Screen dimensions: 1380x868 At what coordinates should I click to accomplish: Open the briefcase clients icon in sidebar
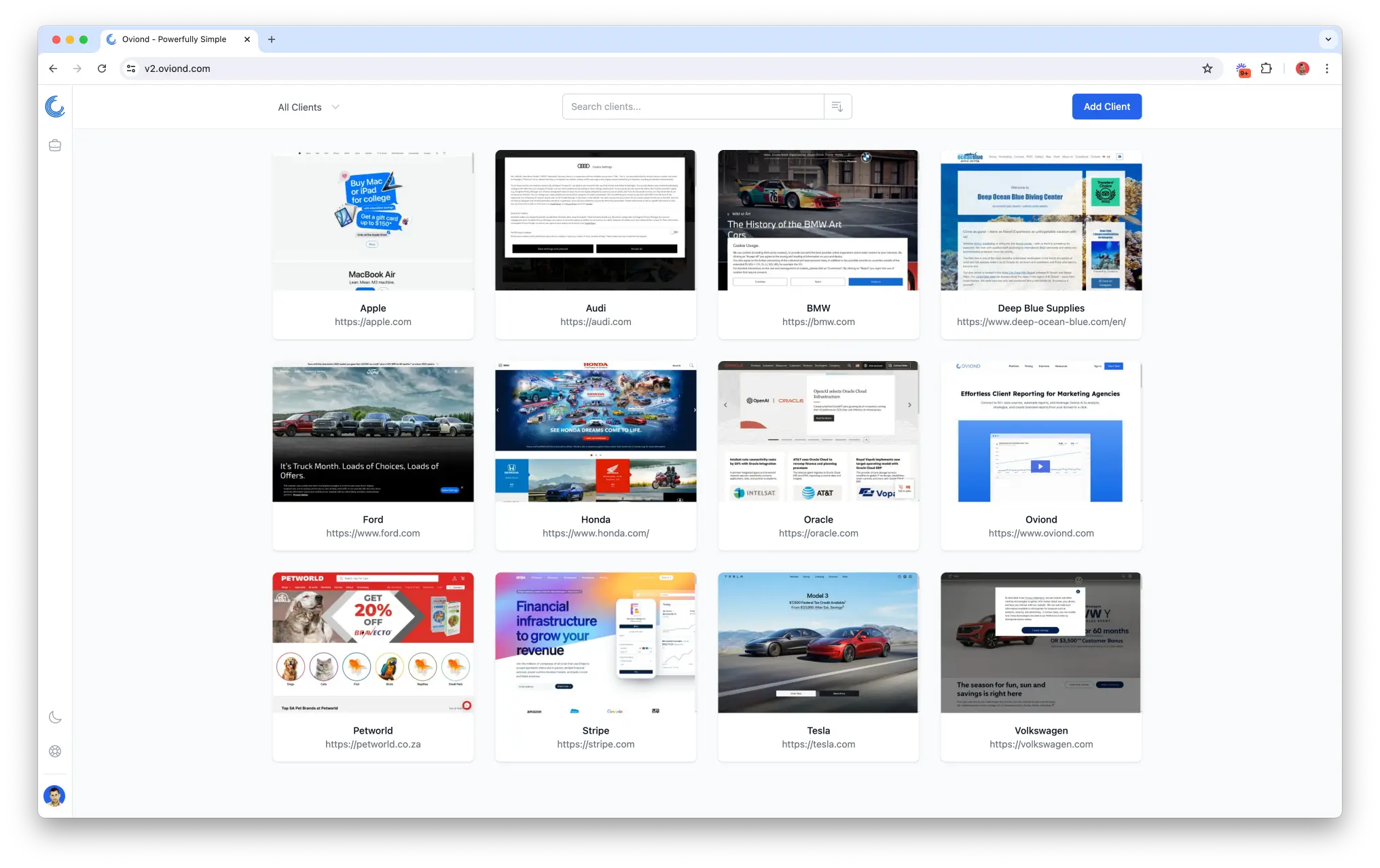click(55, 145)
